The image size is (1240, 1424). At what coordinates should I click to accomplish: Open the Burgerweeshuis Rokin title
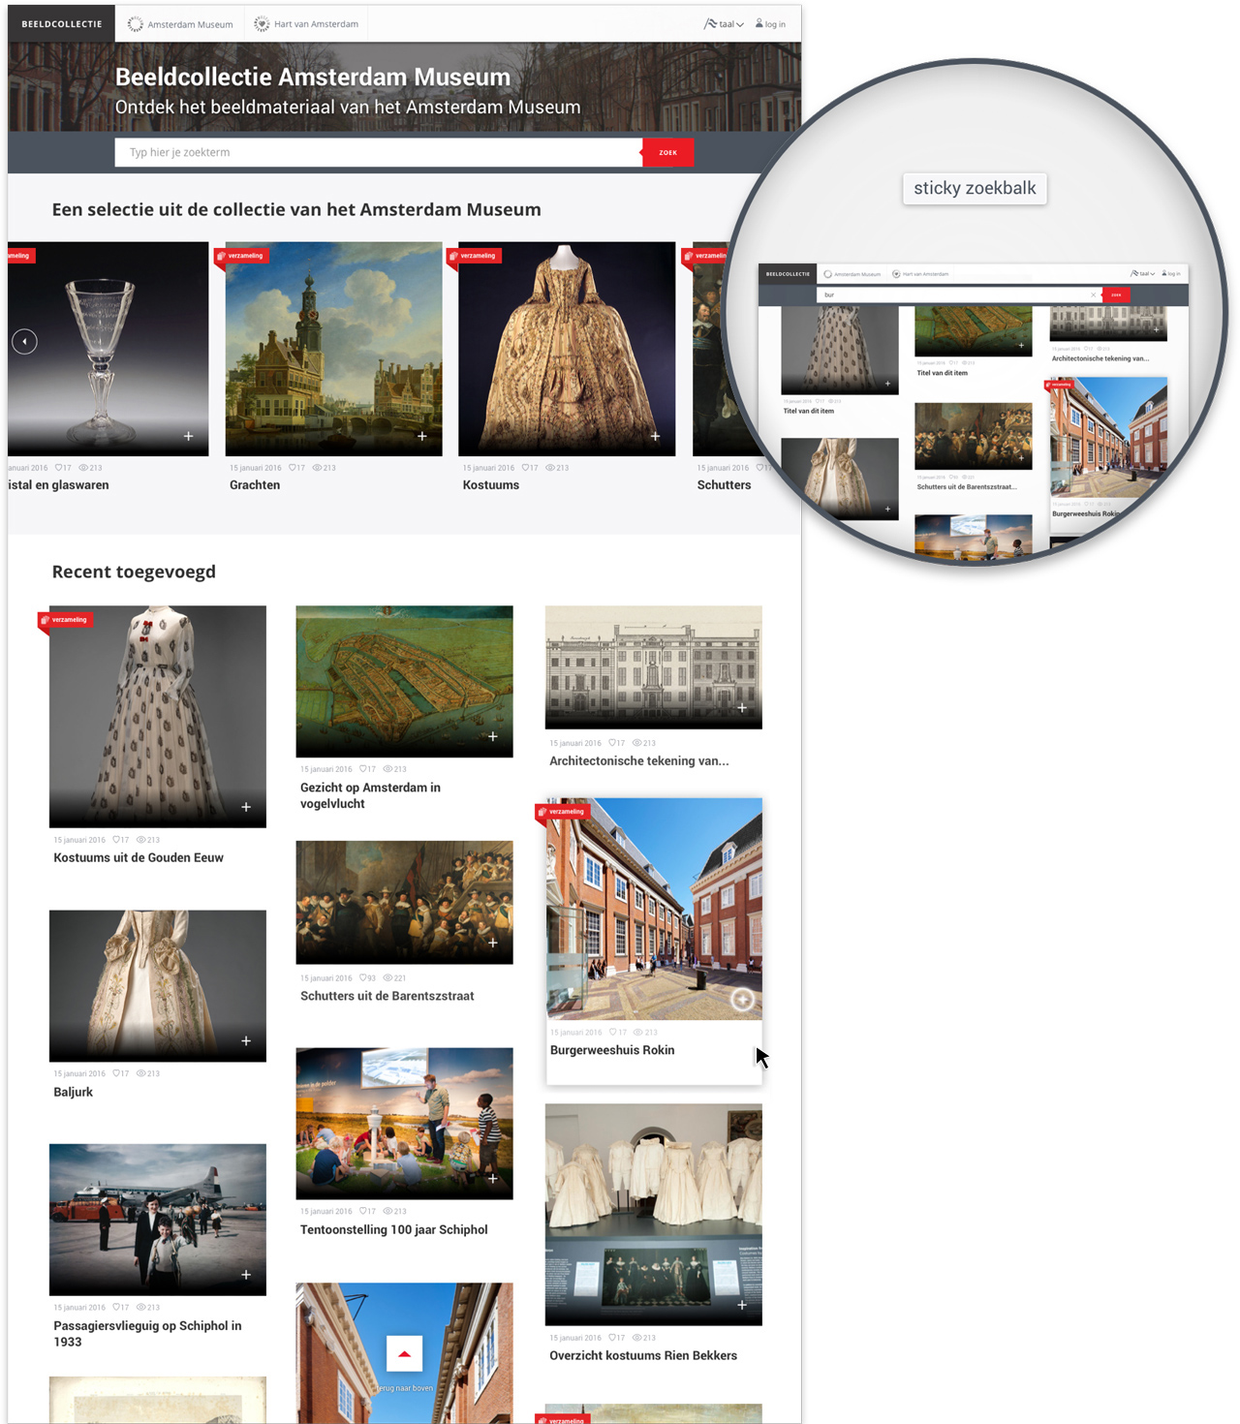coord(612,1051)
